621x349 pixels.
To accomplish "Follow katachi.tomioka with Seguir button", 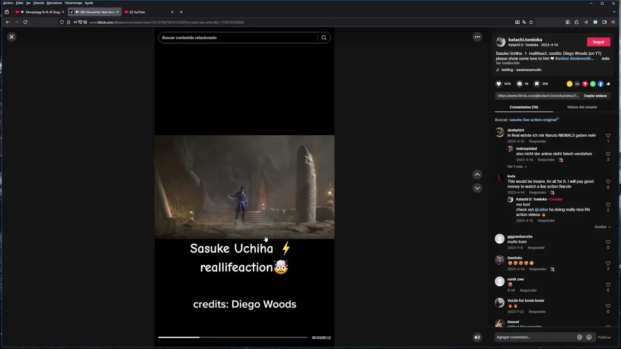I will click(x=599, y=42).
